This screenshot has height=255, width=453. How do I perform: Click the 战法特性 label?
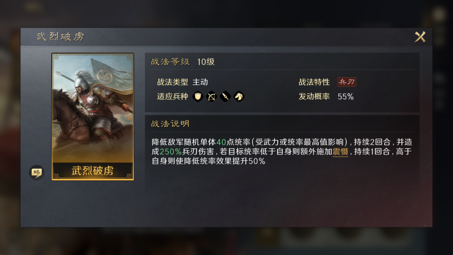pyautogui.click(x=314, y=82)
